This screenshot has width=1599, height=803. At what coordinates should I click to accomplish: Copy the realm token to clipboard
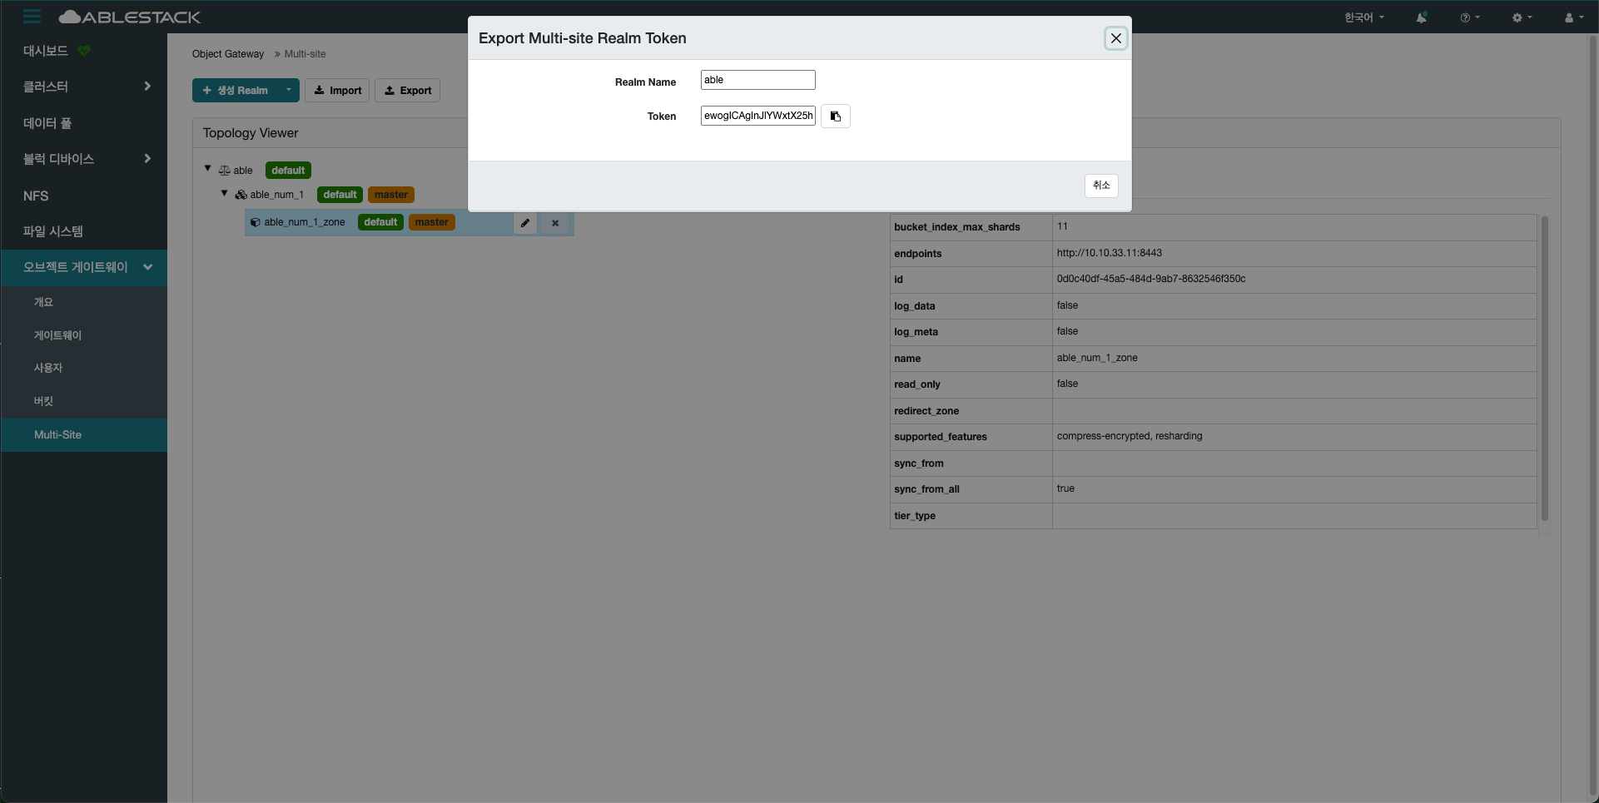(x=836, y=116)
